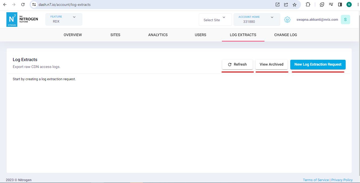Viewport: 360px width, 183px height.
Task: Open the Analytics tab
Action: pyautogui.click(x=158, y=35)
